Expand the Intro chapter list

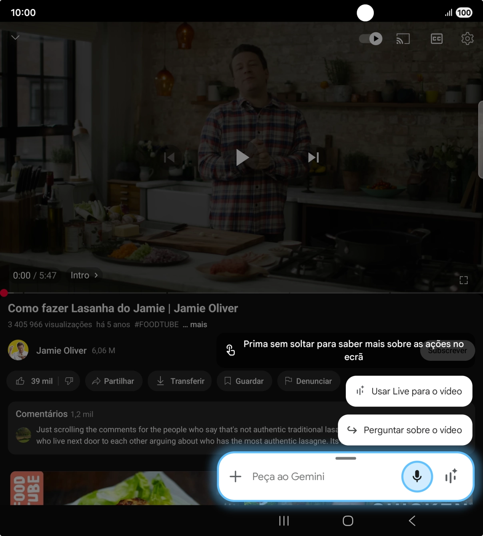[x=84, y=275]
